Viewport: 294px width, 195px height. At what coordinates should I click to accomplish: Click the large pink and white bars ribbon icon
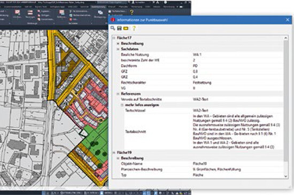(x=30, y=12)
